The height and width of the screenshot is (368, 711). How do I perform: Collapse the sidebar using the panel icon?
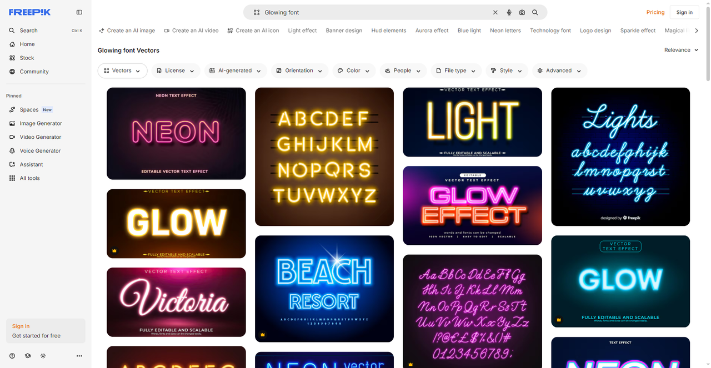click(x=79, y=12)
